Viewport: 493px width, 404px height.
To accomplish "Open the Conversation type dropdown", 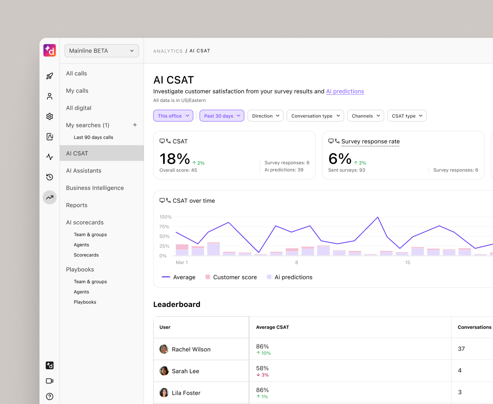I will point(315,116).
